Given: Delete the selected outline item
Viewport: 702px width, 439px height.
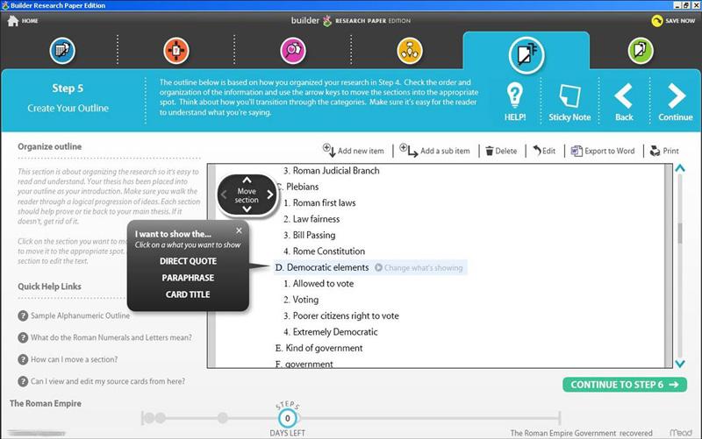Looking at the screenshot, I should click(501, 151).
